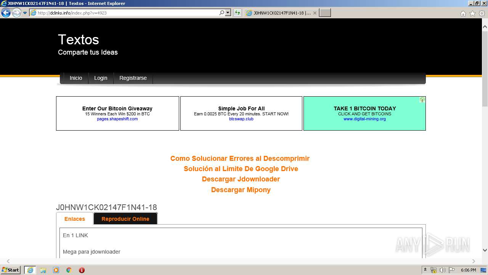Open the Chrome taskbar icon

pos(69,270)
